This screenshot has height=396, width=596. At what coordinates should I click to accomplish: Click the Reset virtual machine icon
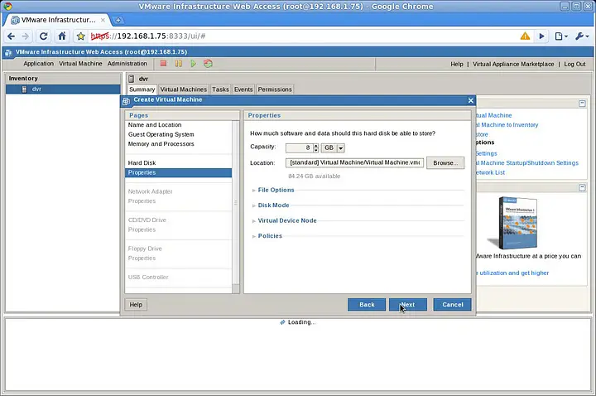(208, 64)
